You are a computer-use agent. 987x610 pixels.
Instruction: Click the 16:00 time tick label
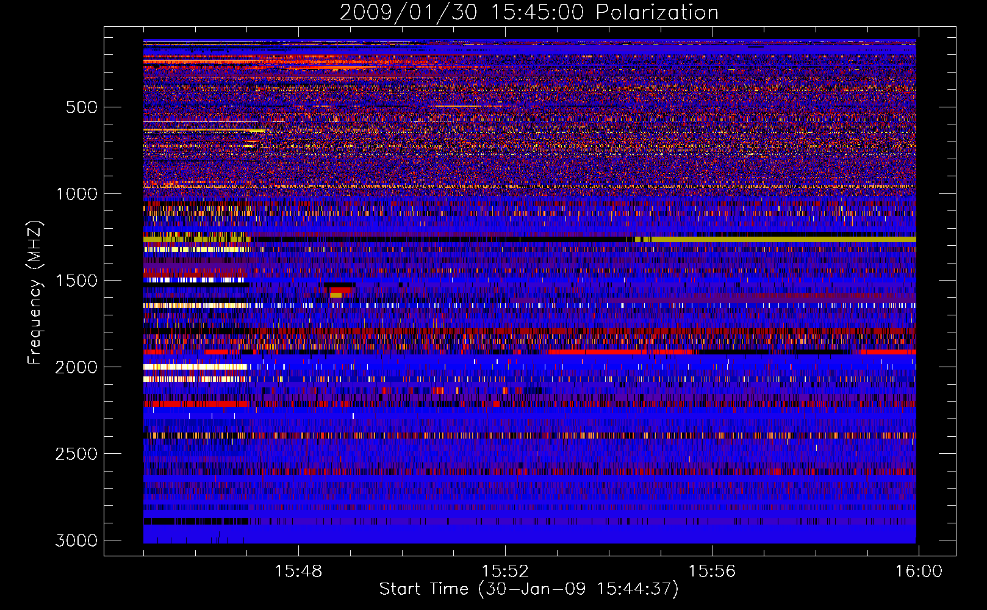(919, 572)
